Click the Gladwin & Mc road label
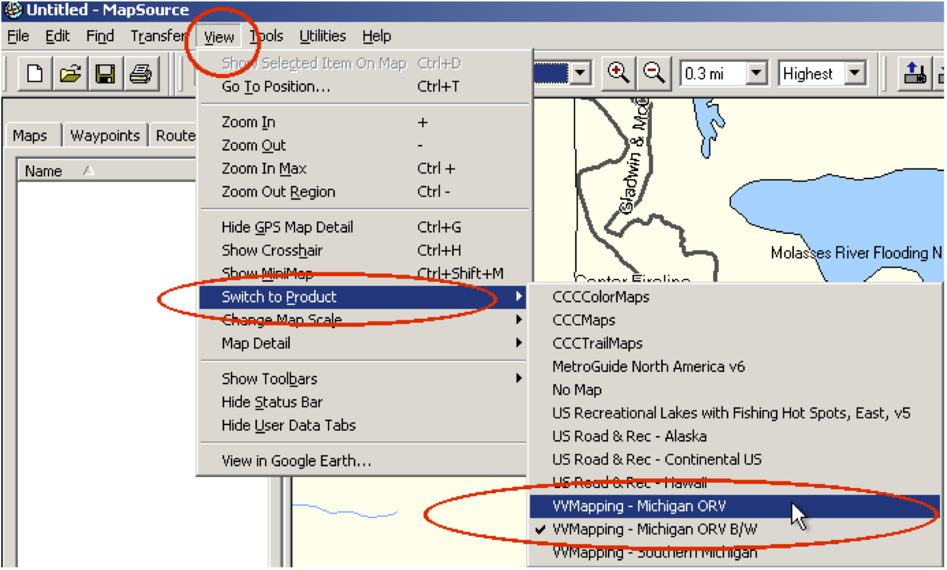Image resolution: width=947 pixels, height=570 pixels. (x=635, y=157)
